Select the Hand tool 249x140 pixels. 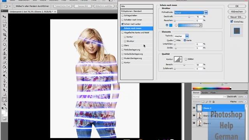[4, 100]
